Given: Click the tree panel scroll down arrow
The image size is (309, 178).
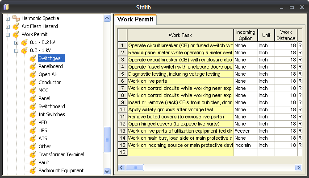Looking at the screenshot, I should [107, 171].
